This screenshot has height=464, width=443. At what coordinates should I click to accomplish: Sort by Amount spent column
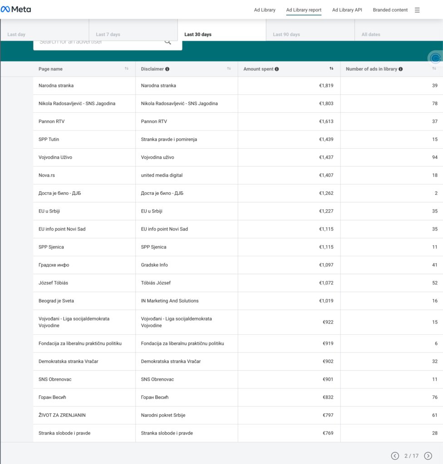[x=331, y=69]
